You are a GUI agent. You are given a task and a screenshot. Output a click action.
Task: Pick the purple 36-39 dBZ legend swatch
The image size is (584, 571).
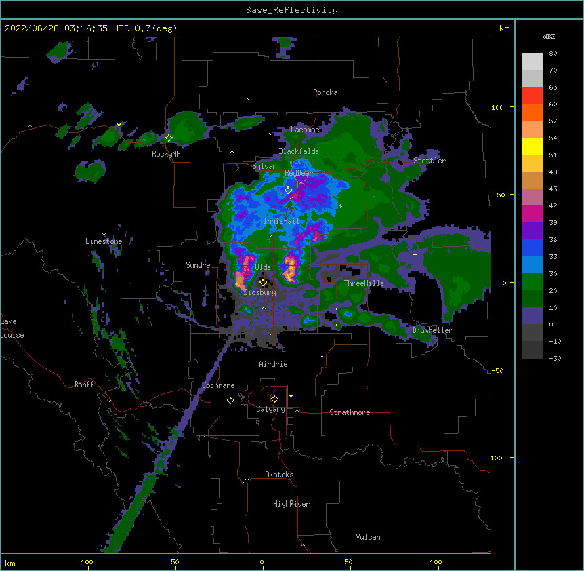tap(533, 231)
